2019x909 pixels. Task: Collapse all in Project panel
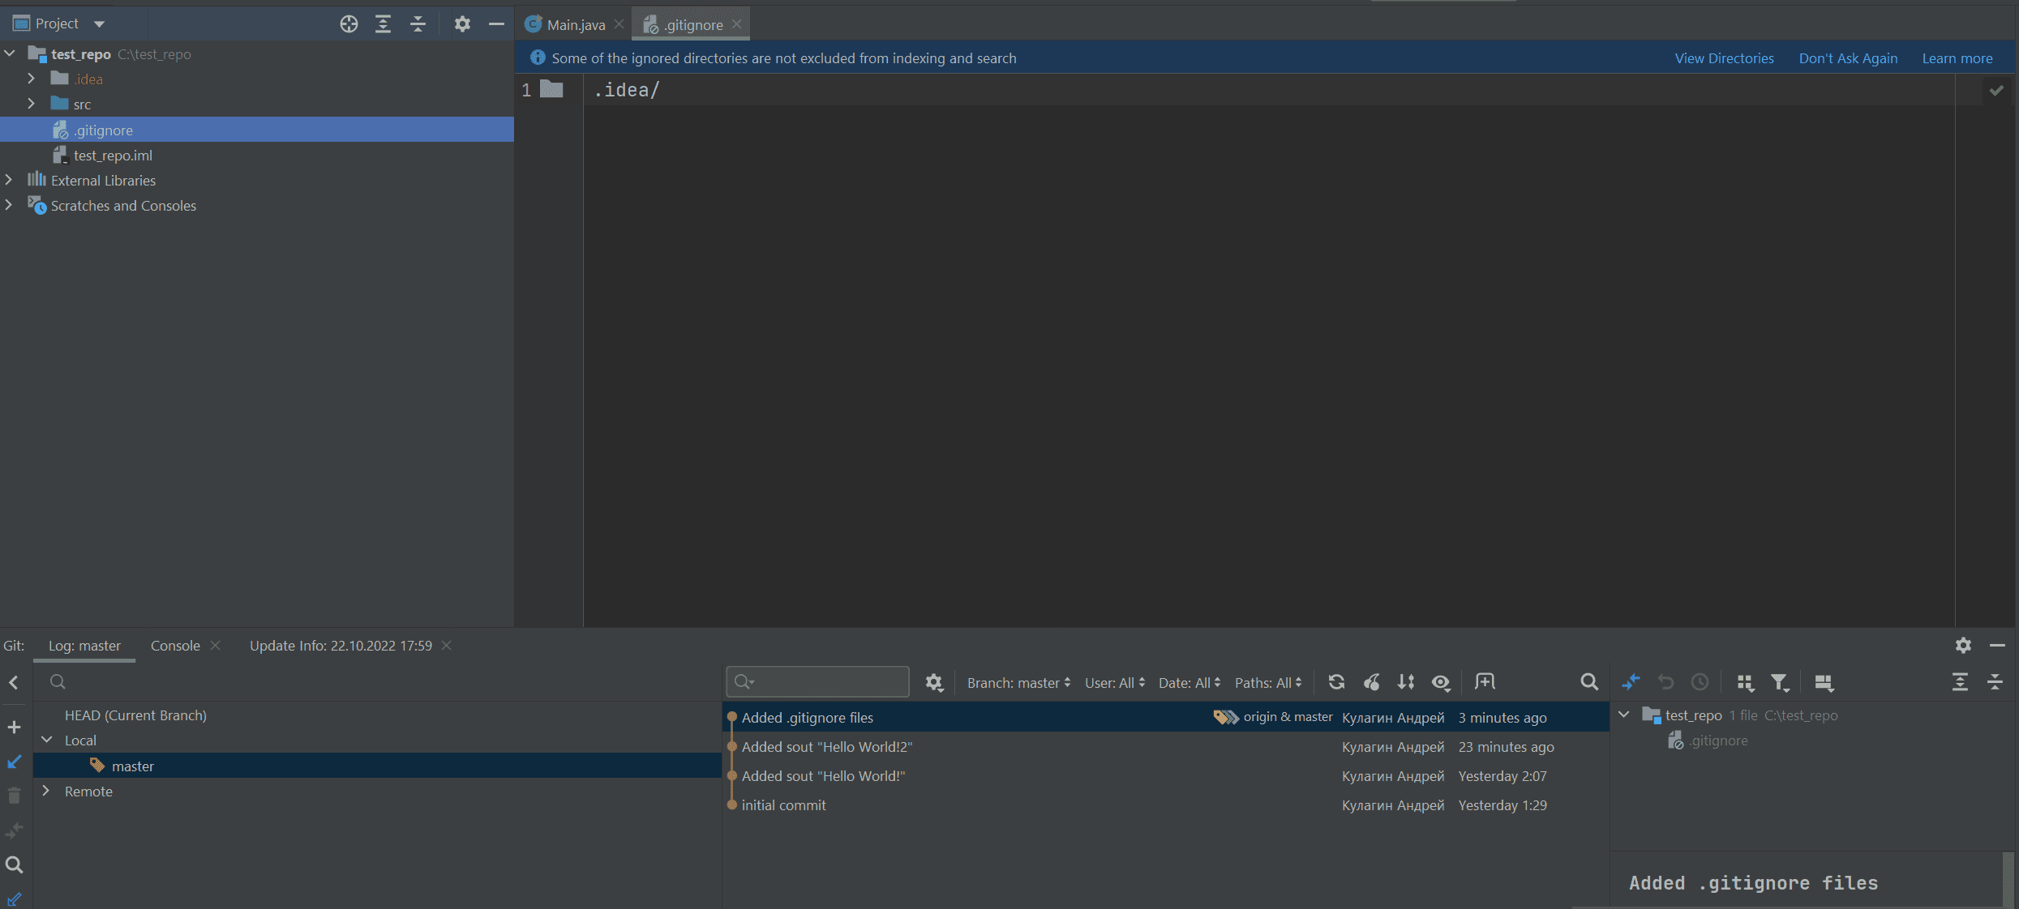(418, 24)
